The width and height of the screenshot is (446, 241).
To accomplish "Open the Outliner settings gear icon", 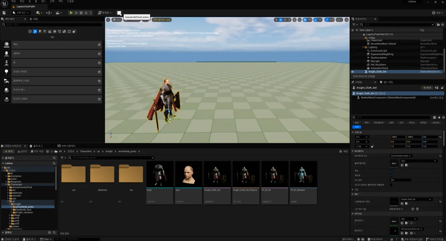I will (443, 24).
